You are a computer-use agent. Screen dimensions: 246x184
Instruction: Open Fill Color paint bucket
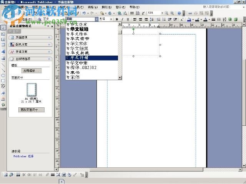click(189, 20)
